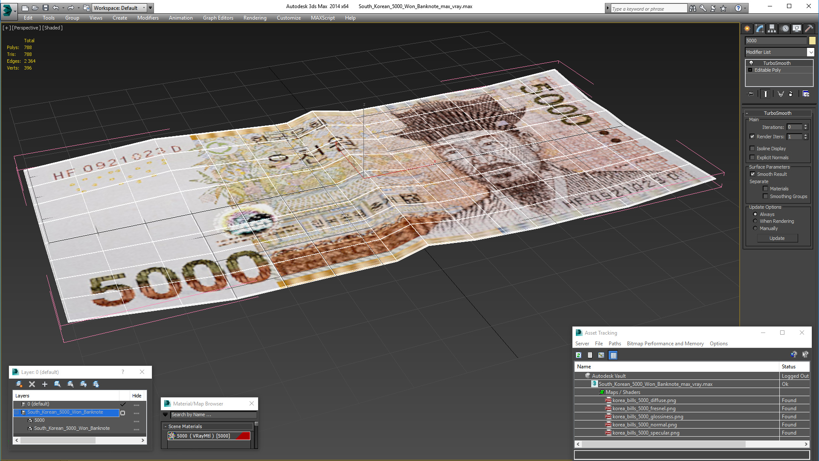
Task: Click Freeze/Unfreeze All Layers icon
Action: pos(96,384)
